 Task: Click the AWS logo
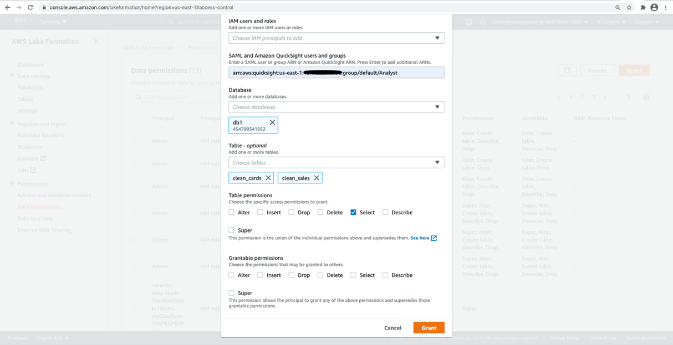point(21,22)
